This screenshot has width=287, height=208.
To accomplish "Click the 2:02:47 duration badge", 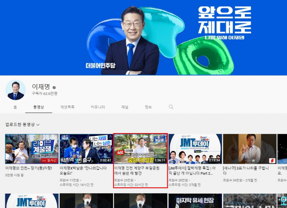I will pos(106,160).
